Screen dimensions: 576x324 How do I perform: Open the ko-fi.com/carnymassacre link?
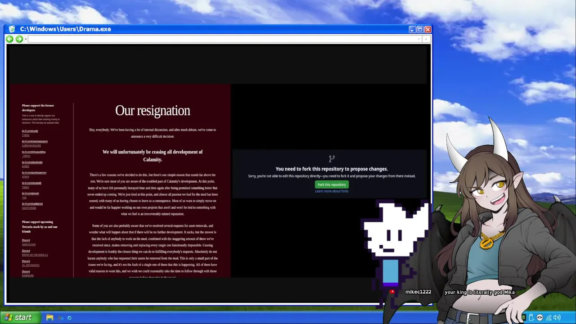point(35,141)
